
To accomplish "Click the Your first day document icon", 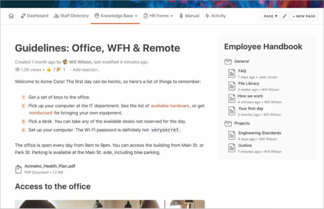I will 232,111.
